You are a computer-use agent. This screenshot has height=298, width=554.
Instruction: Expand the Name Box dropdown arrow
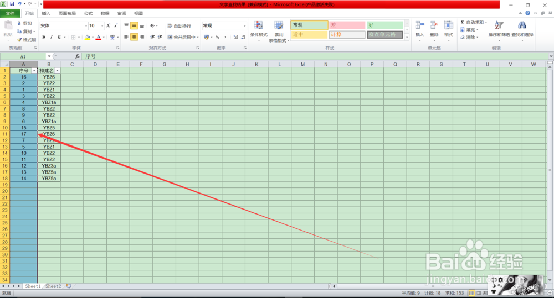click(49, 56)
